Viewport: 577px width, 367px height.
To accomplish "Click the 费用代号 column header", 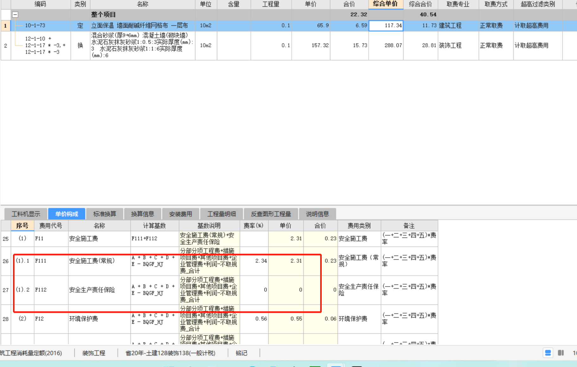I will (51, 226).
